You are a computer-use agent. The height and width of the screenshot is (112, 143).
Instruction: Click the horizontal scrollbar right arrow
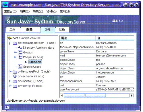pos(132,95)
